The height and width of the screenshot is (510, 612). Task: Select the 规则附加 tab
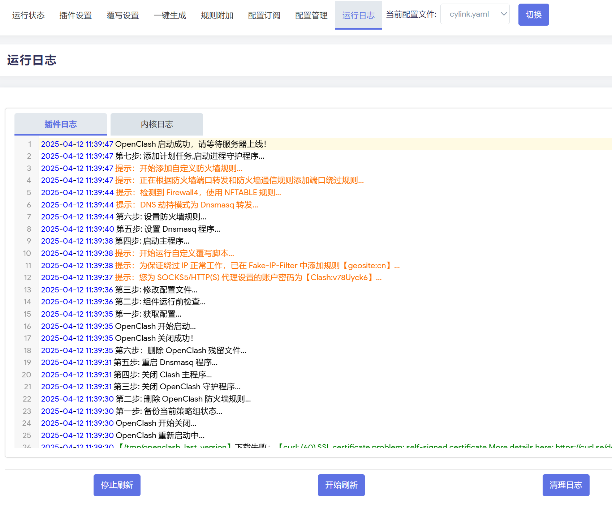click(217, 15)
